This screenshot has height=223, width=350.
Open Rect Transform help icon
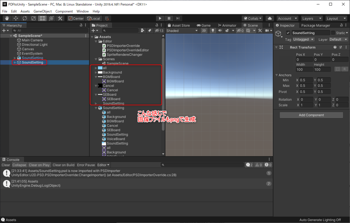pos(335,47)
